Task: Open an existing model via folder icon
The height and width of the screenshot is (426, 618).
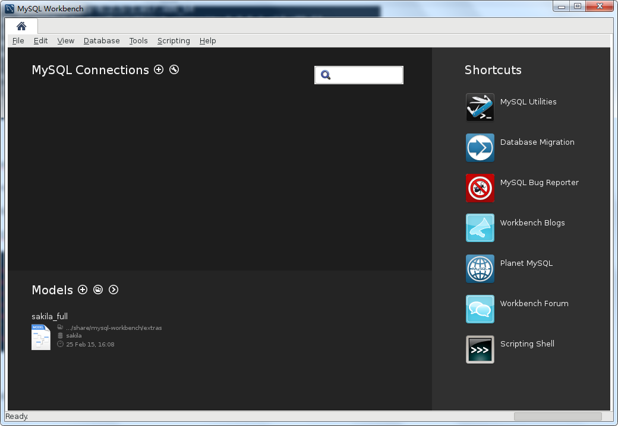Action: click(x=97, y=290)
